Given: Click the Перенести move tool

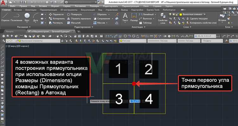Looking at the screenshot, I should pyautogui.click(x=56, y=14).
